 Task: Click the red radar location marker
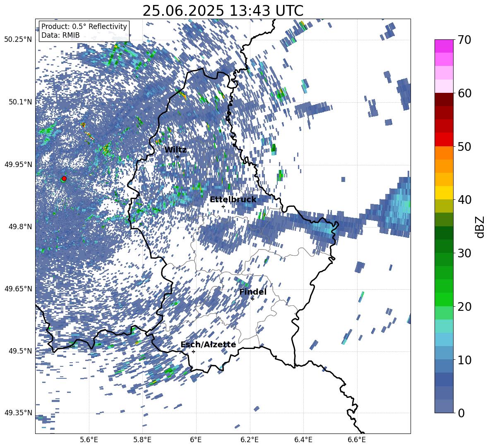tap(64, 178)
